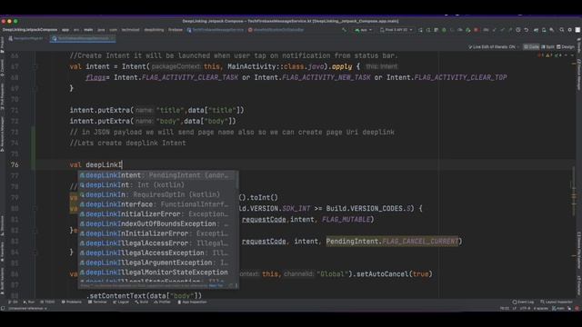Click the Apply Code Changes icon

tap(436, 30)
